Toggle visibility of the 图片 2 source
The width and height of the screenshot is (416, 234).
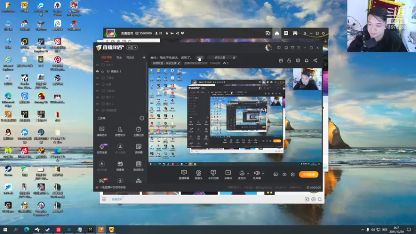click(97, 103)
